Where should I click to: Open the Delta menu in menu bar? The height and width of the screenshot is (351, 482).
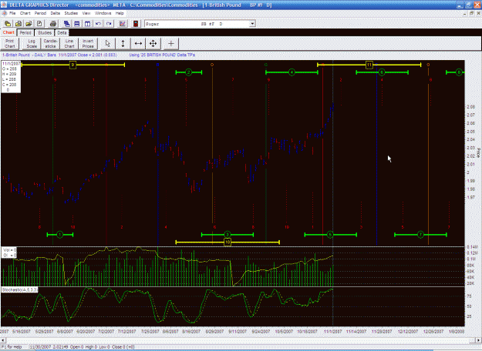(56, 13)
